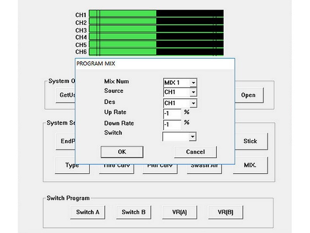This screenshot has width=310, height=233.
Task: Confirm the mix with OK button
Action: point(122,152)
